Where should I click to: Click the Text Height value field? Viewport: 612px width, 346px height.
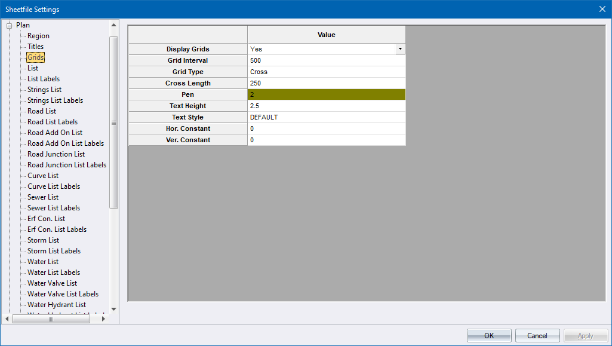326,106
